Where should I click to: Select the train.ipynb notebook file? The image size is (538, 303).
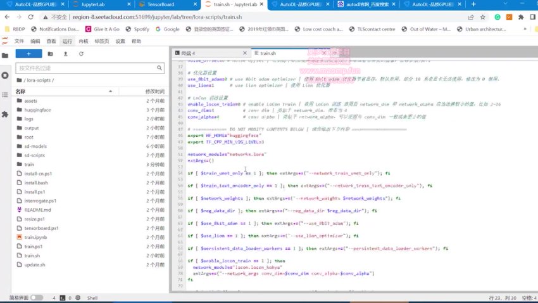click(35, 237)
